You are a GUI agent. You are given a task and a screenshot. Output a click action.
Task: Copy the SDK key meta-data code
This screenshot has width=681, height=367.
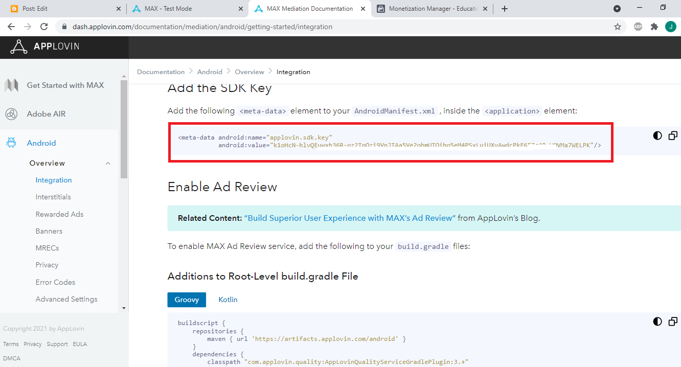[x=673, y=135]
